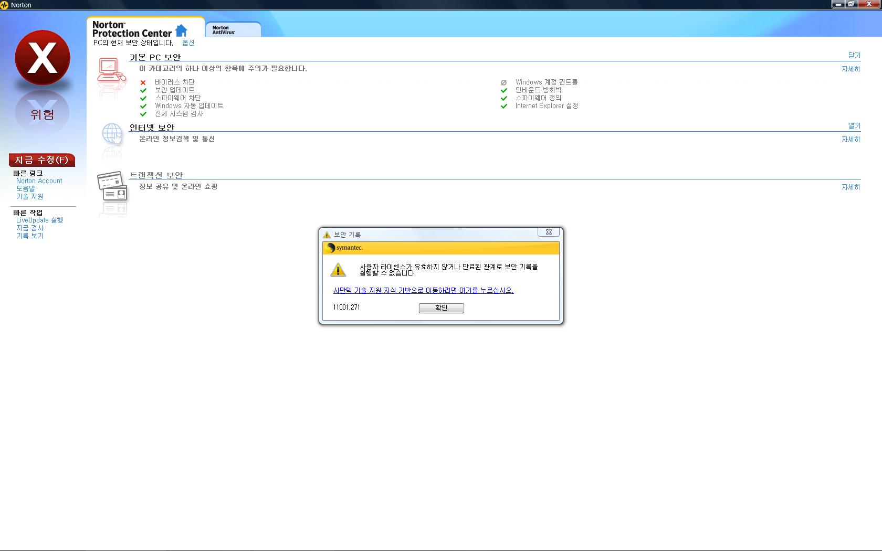Run LiveUpdate 실행 from quick tasks

[x=39, y=220]
